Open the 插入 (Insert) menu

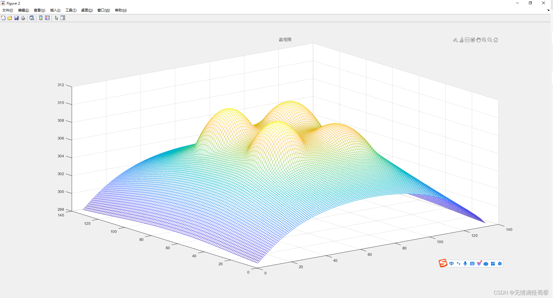coord(55,10)
